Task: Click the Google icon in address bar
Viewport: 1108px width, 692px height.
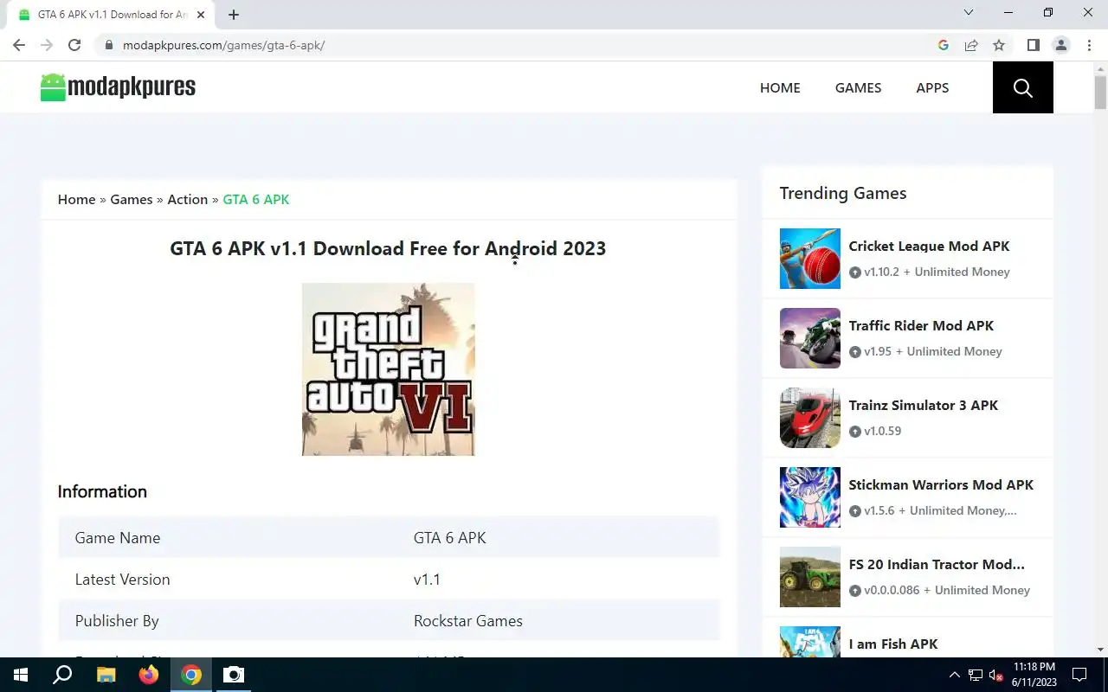Action: click(944, 45)
